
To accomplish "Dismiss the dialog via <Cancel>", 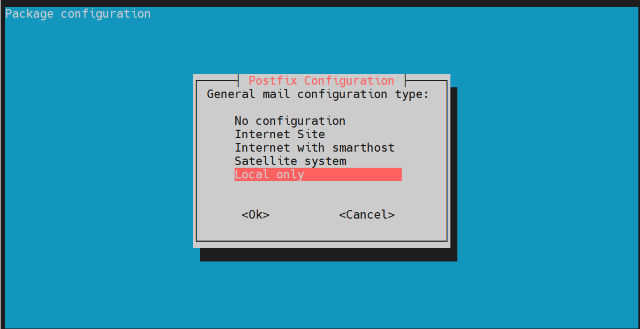I will pos(367,215).
